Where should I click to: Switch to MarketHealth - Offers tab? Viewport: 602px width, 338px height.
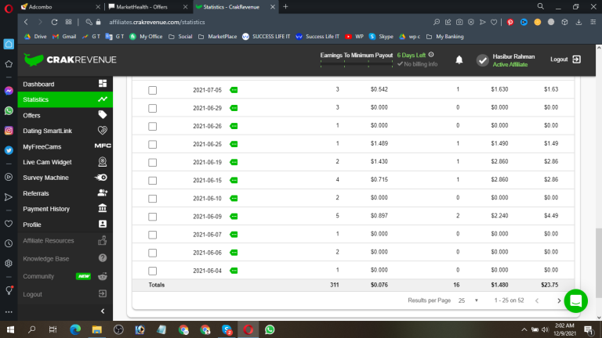point(147,7)
